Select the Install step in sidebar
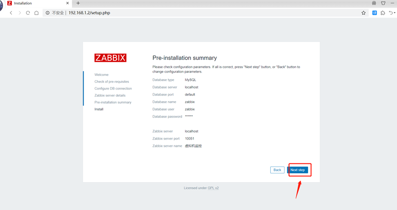The height and width of the screenshot is (210, 397). (x=99, y=109)
